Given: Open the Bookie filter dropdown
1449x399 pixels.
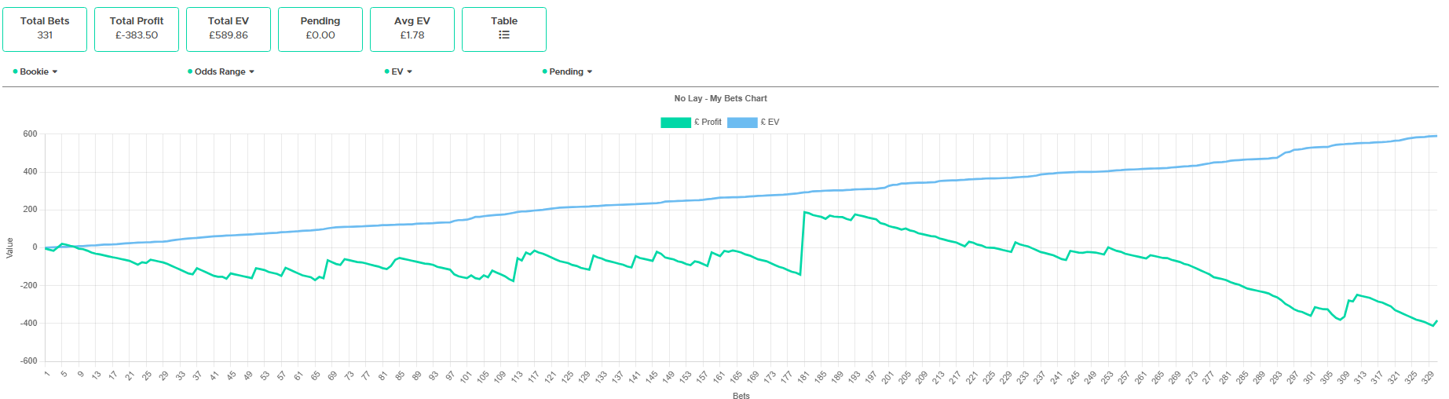Looking at the screenshot, I should click(x=35, y=71).
